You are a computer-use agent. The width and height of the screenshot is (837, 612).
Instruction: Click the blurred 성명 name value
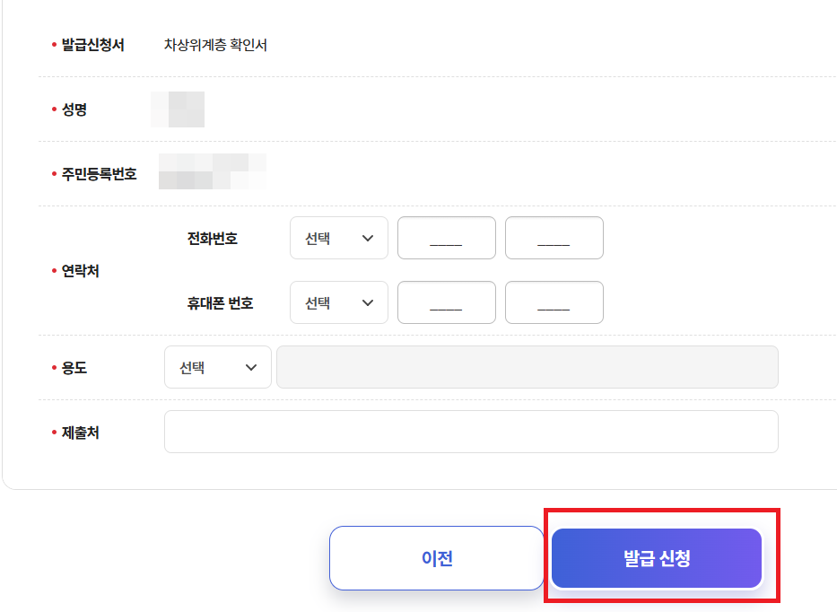pos(177,109)
